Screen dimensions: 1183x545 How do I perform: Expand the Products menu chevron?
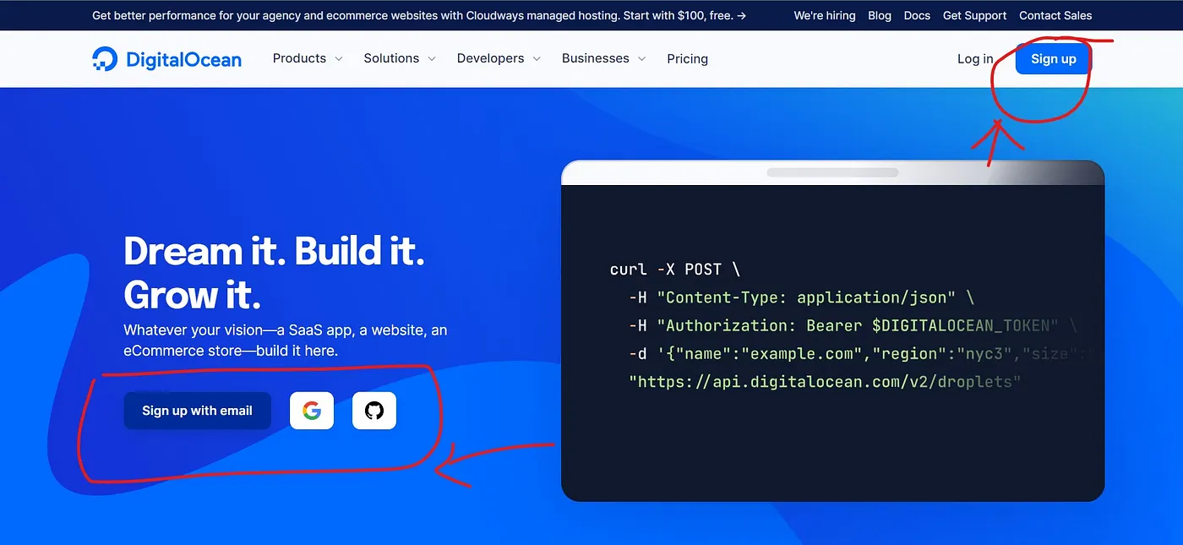(339, 59)
